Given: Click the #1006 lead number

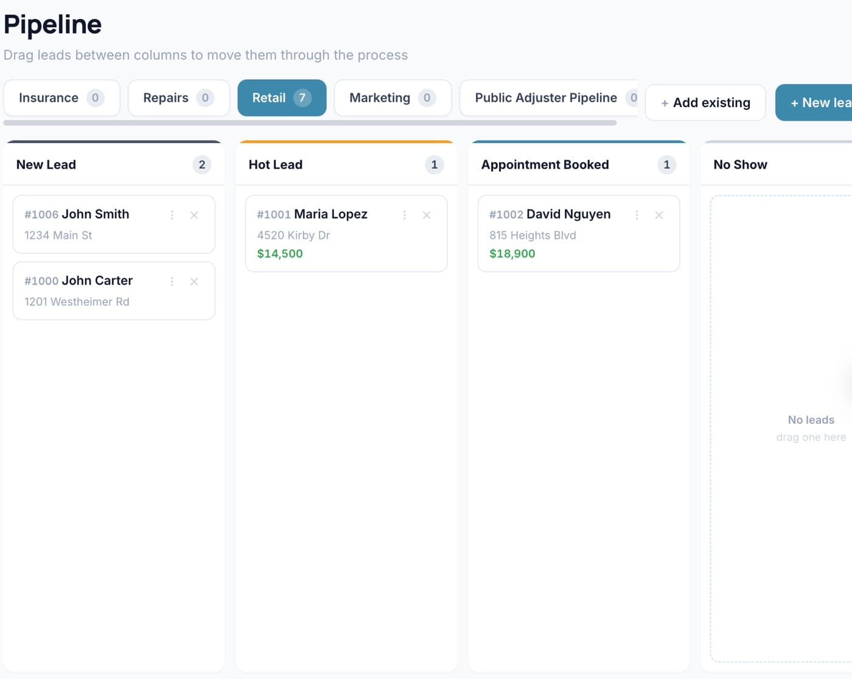Looking at the screenshot, I should pyautogui.click(x=41, y=214).
